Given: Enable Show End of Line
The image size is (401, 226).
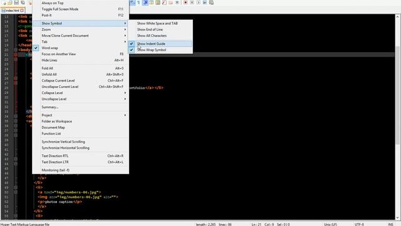Looking at the screenshot, I should 160,30.
